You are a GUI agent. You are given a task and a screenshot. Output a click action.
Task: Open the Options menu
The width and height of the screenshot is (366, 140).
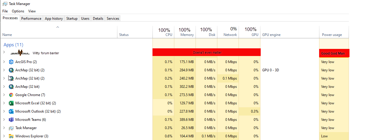pyautogui.click(x=18, y=11)
